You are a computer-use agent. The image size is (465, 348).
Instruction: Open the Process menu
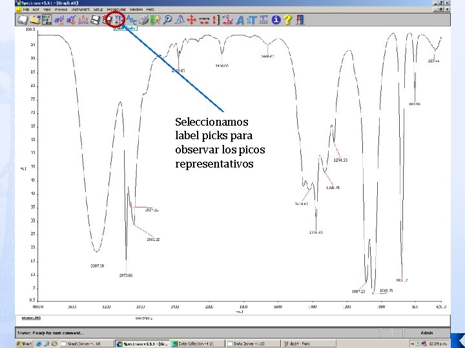pyautogui.click(x=61, y=10)
